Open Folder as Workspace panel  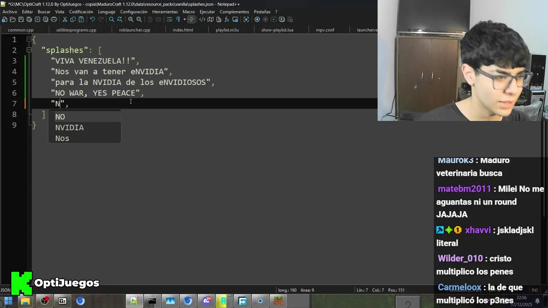click(x=235, y=19)
